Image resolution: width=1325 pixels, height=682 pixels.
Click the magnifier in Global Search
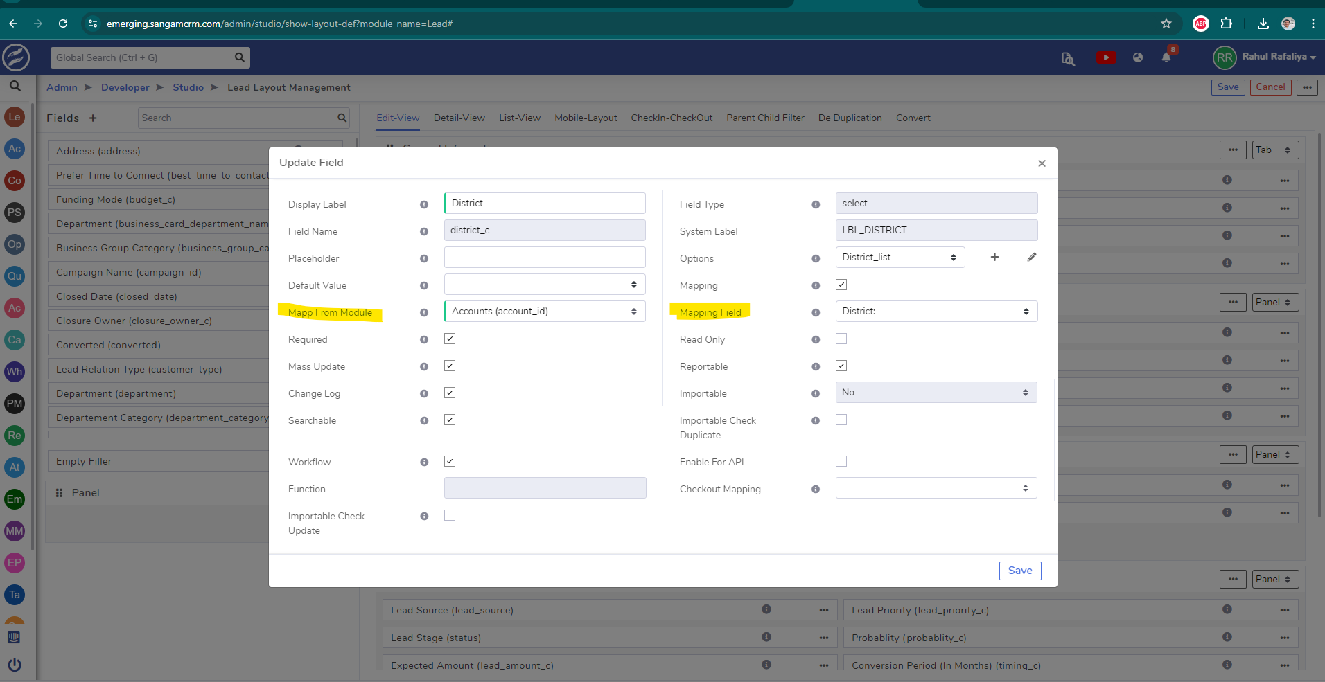click(239, 57)
